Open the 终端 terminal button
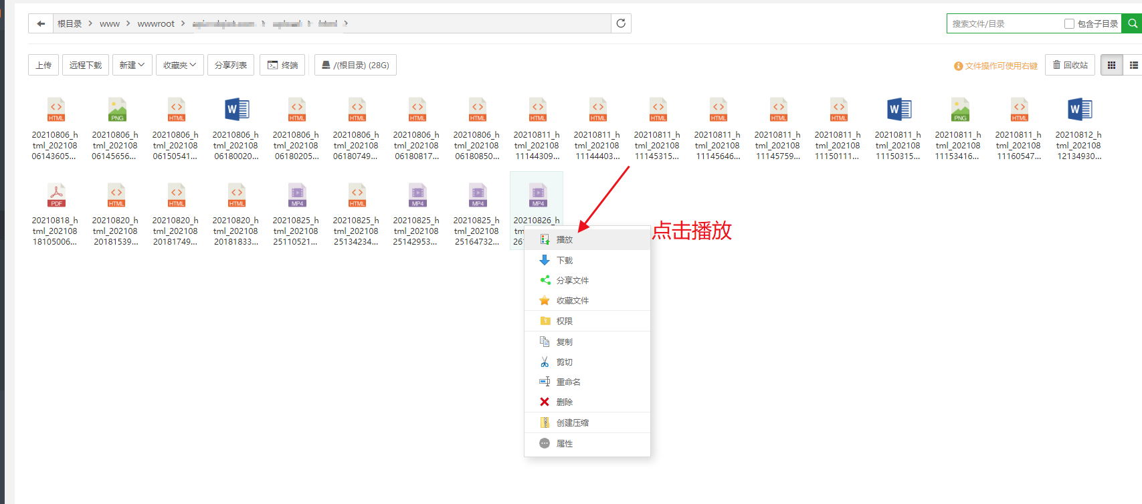This screenshot has height=504, width=1142. tap(282, 65)
